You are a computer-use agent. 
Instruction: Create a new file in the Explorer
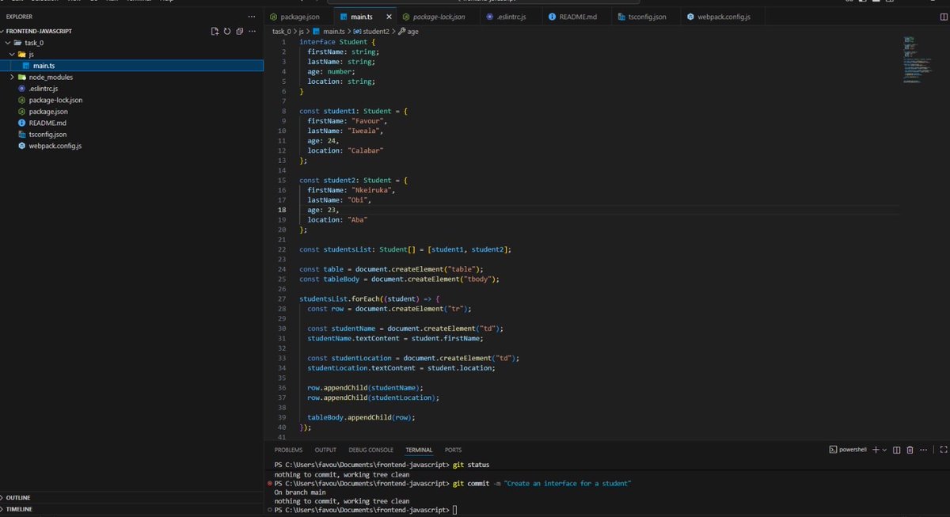coord(215,30)
